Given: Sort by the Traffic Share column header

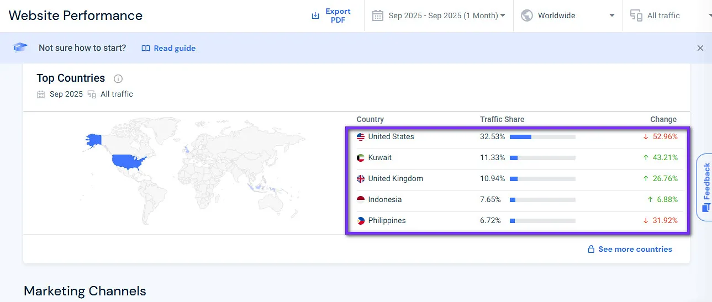Looking at the screenshot, I should (502, 119).
